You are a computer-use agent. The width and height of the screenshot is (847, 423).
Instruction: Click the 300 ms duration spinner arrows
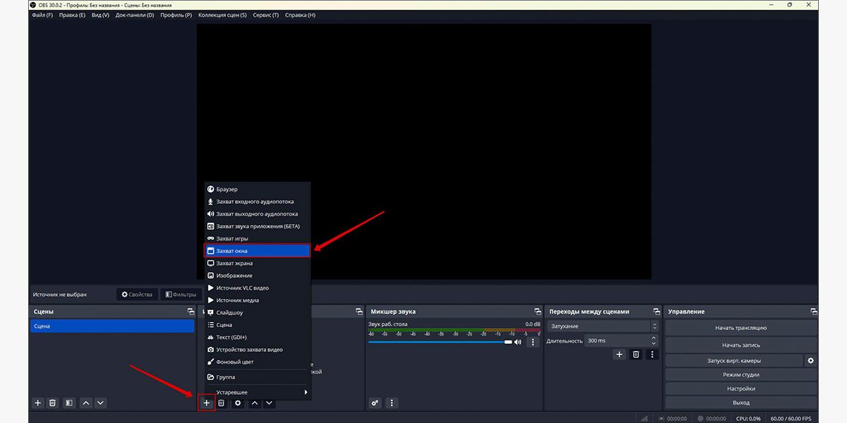654,341
